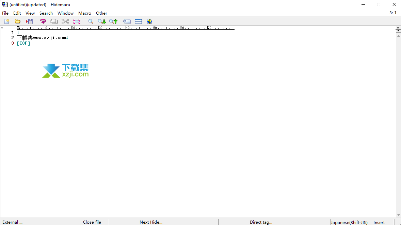Click the scrollbar down arrow
Viewport: 401px width, 225px height.
pos(398,215)
